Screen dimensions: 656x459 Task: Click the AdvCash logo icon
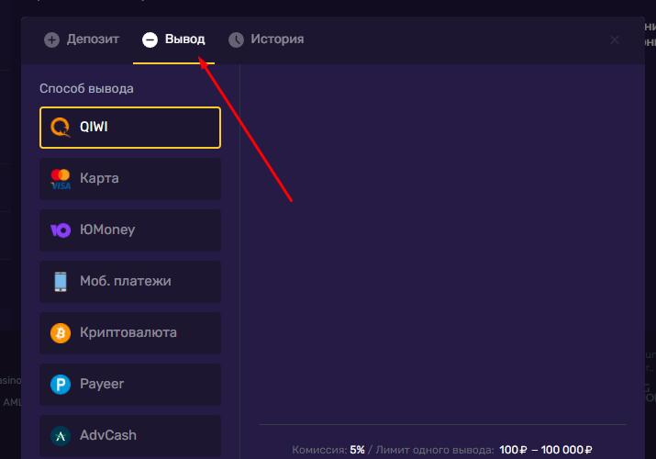tap(61, 436)
